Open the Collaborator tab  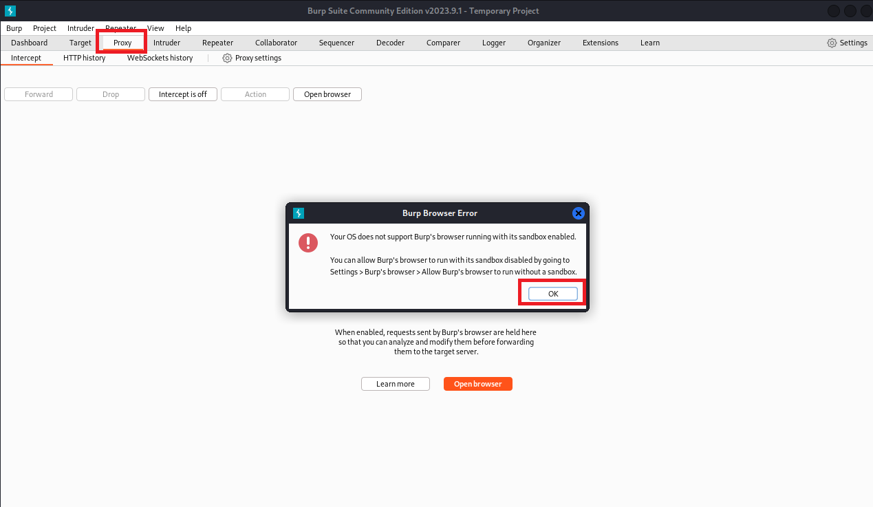coord(276,43)
